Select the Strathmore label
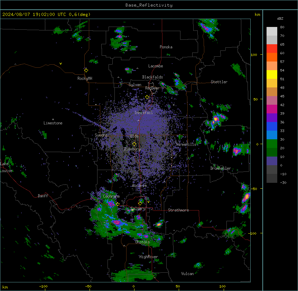 (x=178, y=210)
